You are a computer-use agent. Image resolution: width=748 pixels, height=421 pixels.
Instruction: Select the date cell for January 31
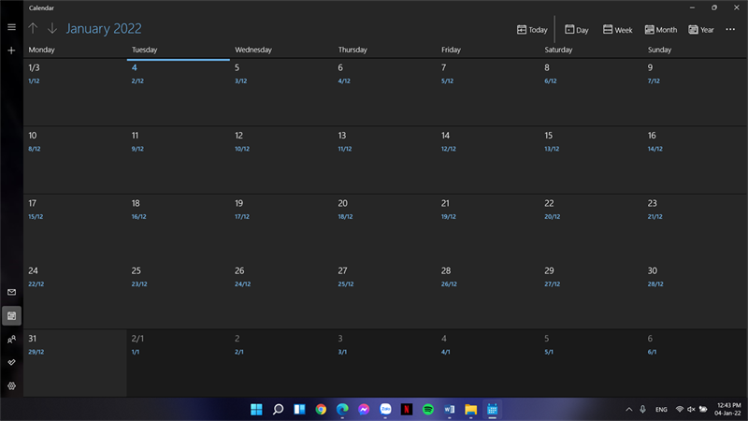[75, 363]
